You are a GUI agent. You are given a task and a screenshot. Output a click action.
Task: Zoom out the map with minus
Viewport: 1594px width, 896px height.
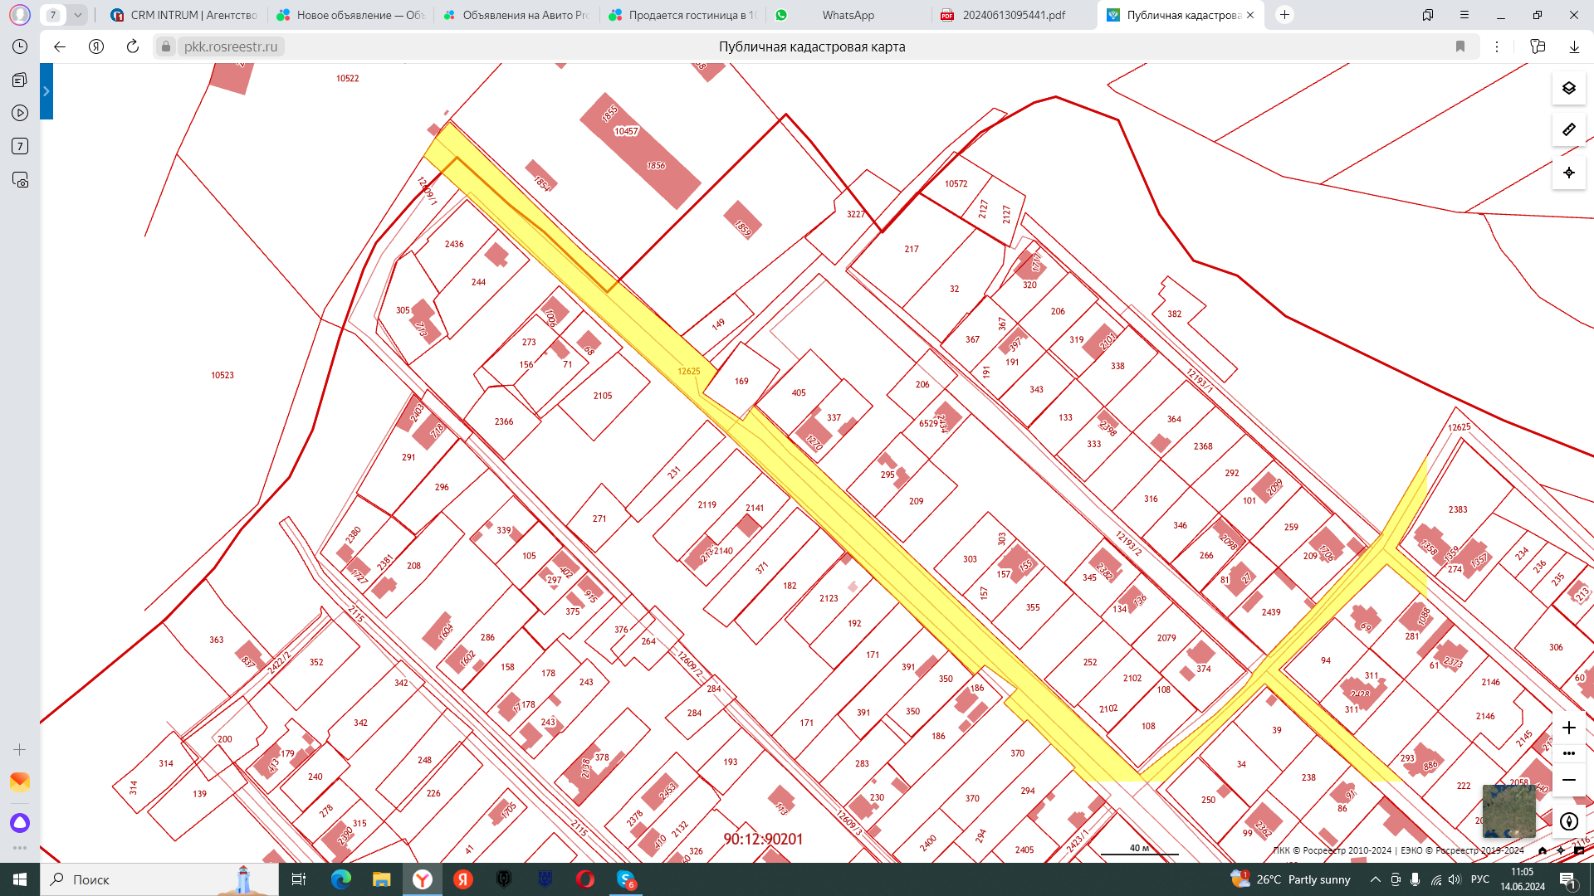point(1568,780)
